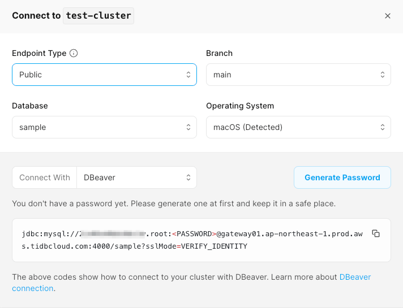Open the DBeaver connection link

tap(354, 277)
